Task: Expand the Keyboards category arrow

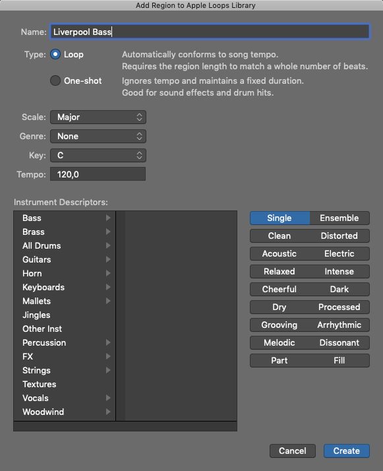Action: (x=108, y=287)
